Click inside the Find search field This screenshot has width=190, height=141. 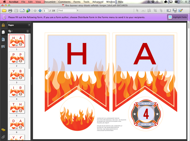[x=67, y=11]
